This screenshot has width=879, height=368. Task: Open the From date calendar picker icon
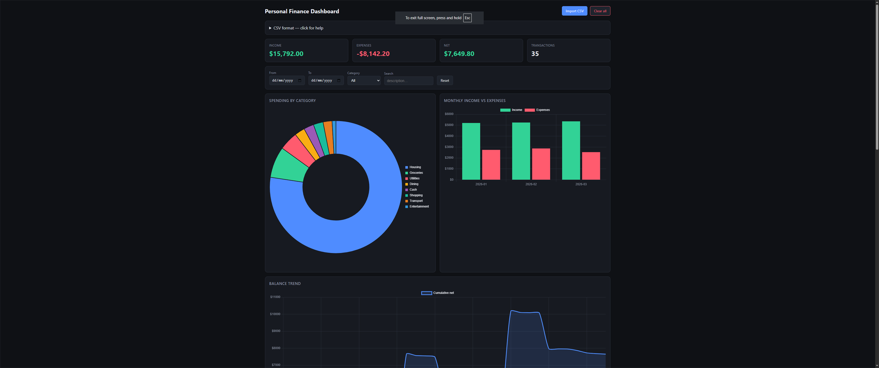300,80
